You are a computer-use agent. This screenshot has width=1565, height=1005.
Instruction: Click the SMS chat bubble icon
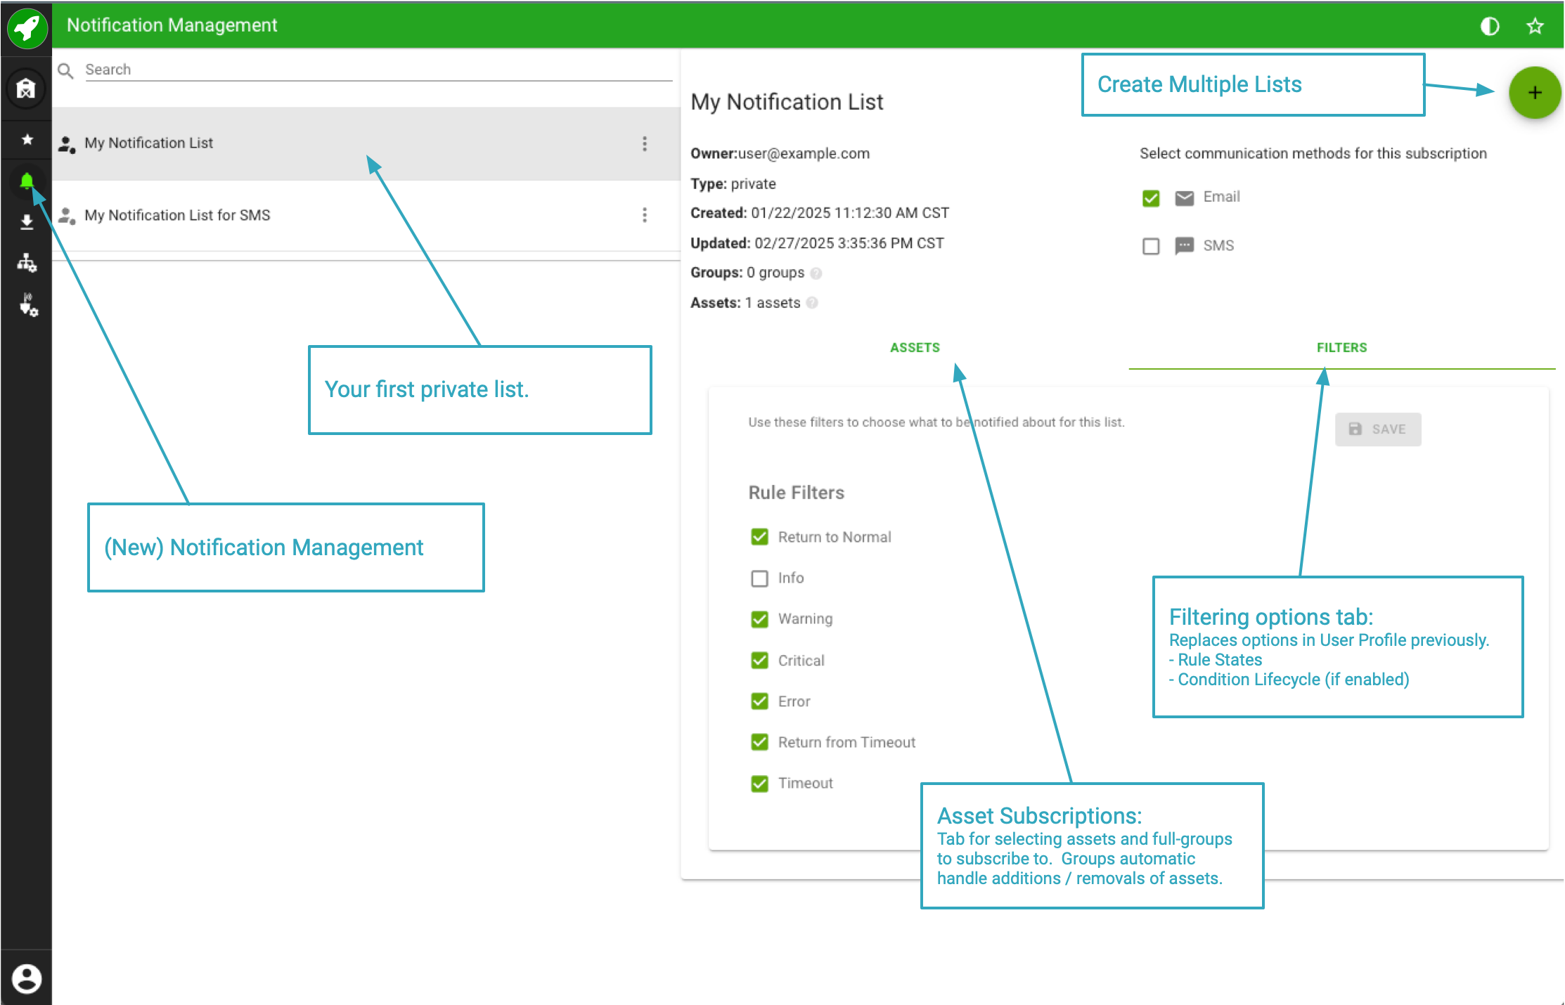click(1185, 246)
